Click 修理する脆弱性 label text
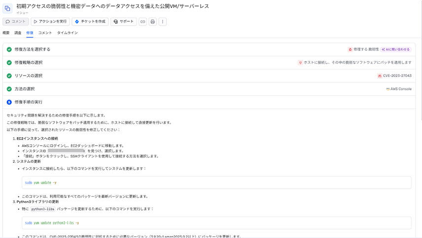The width and height of the screenshot is (422, 238). (366, 49)
